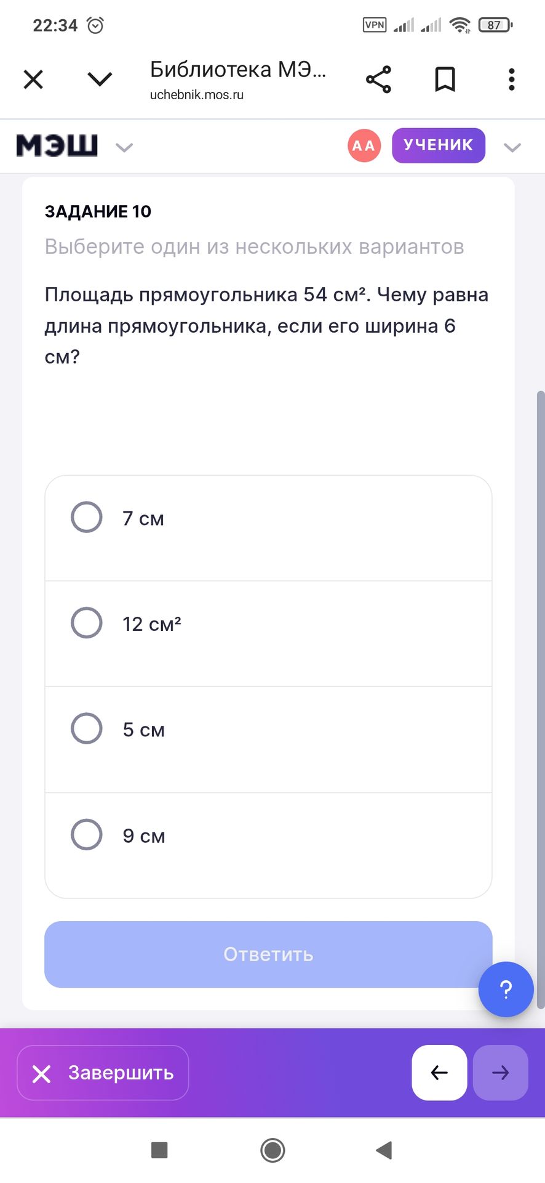The height and width of the screenshot is (1183, 545).
Task: Close the browser tab with X icon
Action: [x=33, y=79]
